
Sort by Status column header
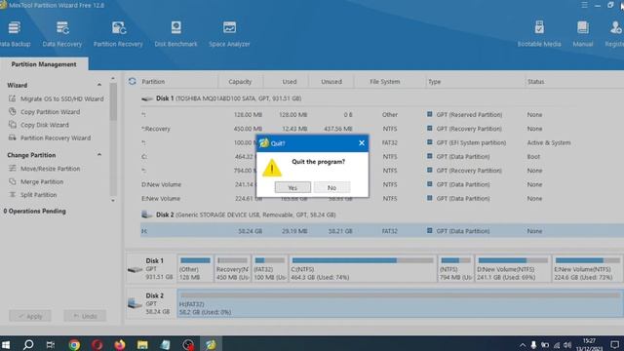(535, 82)
